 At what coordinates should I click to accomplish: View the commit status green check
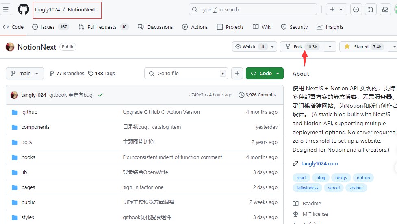[x=100, y=95]
